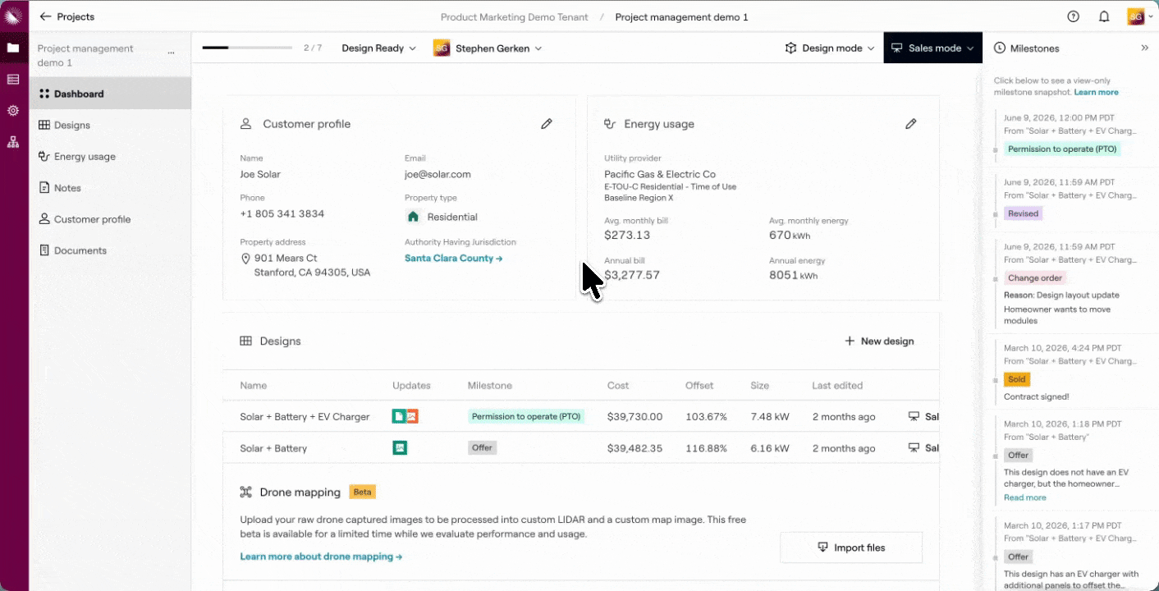The image size is (1159, 591).
Task: Click the $39,730.00 cost value
Action: click(634, 417)
